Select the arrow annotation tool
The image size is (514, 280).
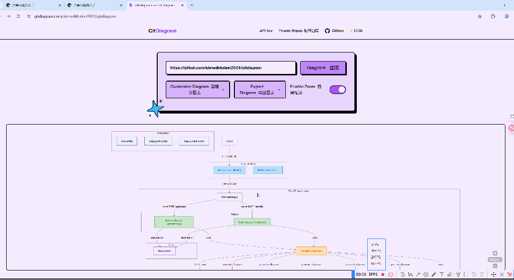[x=418, y=274]
